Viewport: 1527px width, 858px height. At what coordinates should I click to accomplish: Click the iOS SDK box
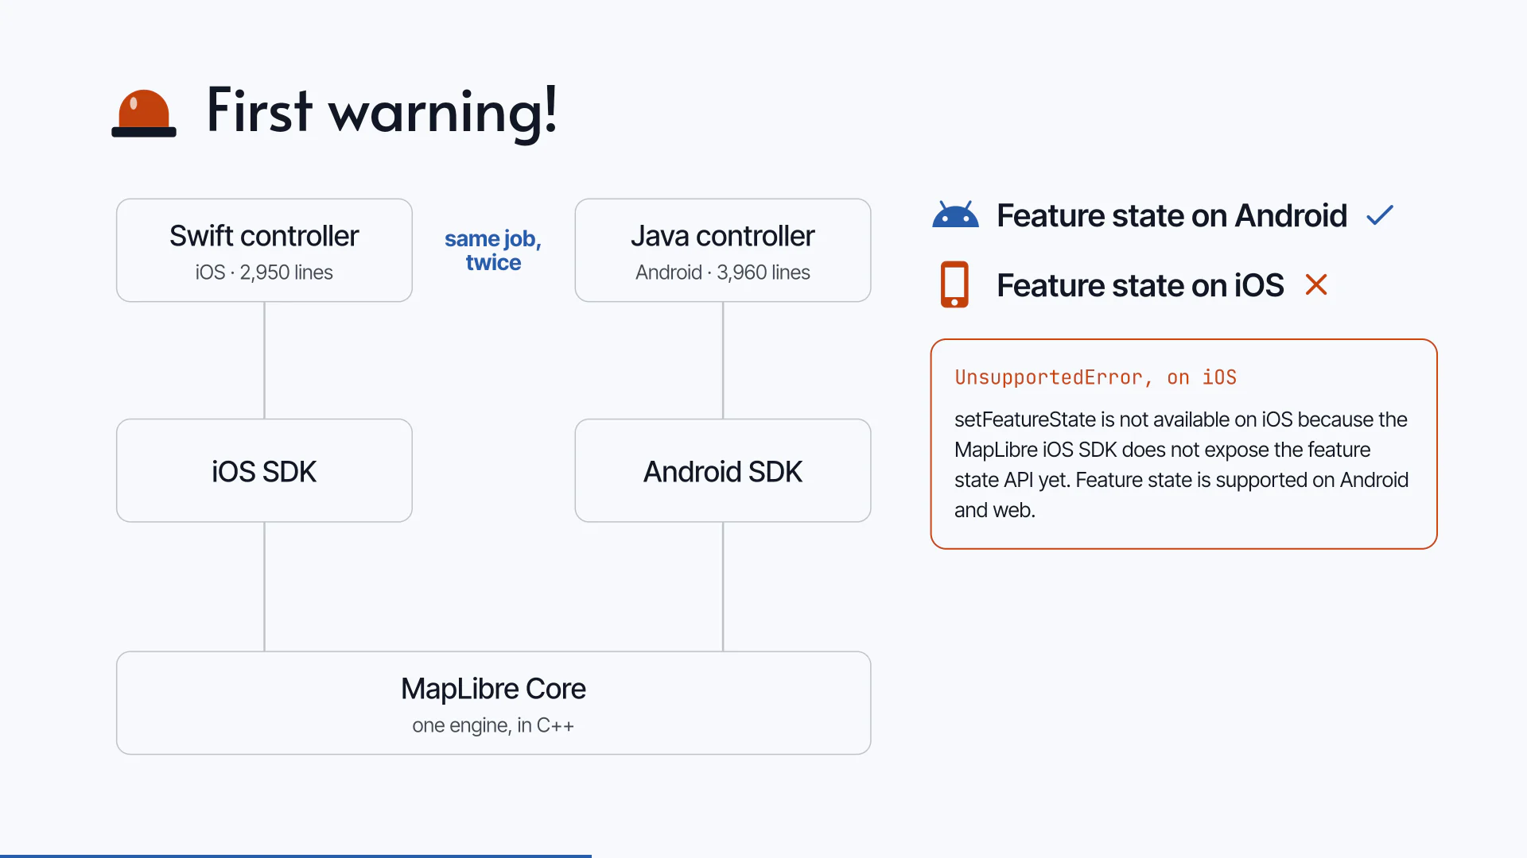[264, 470]
